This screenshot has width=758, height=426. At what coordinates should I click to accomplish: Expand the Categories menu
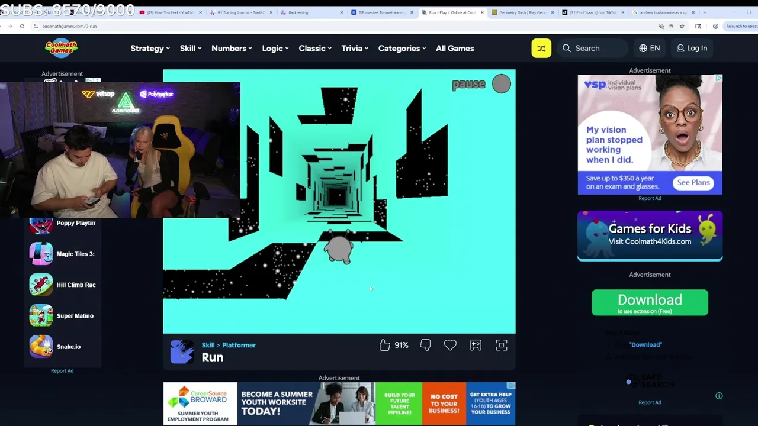pos(402,49)
